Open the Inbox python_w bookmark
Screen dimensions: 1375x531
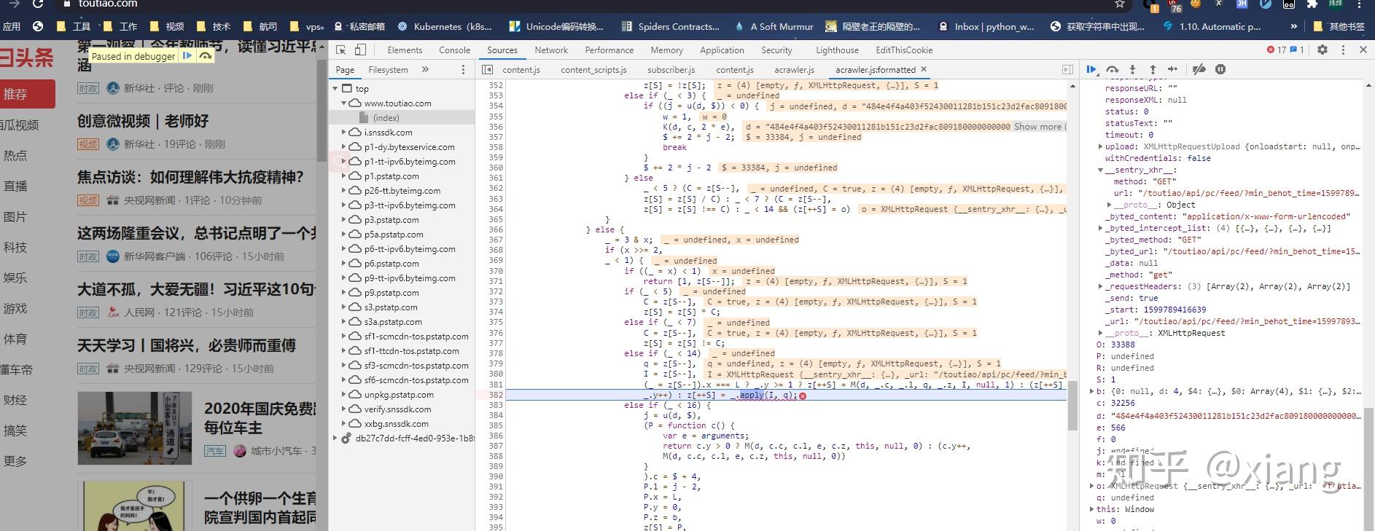coord(986,26)
